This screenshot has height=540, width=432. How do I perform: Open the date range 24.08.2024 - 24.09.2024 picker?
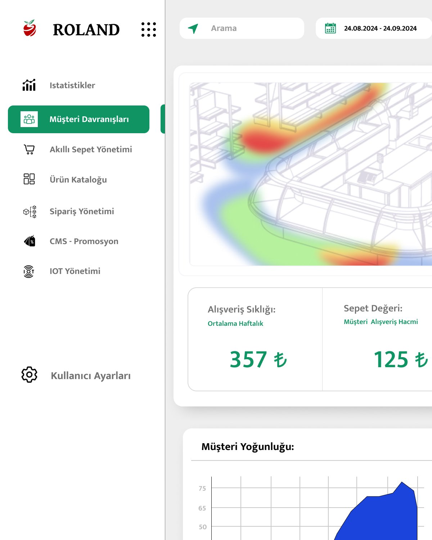click(x=380, y=28)
